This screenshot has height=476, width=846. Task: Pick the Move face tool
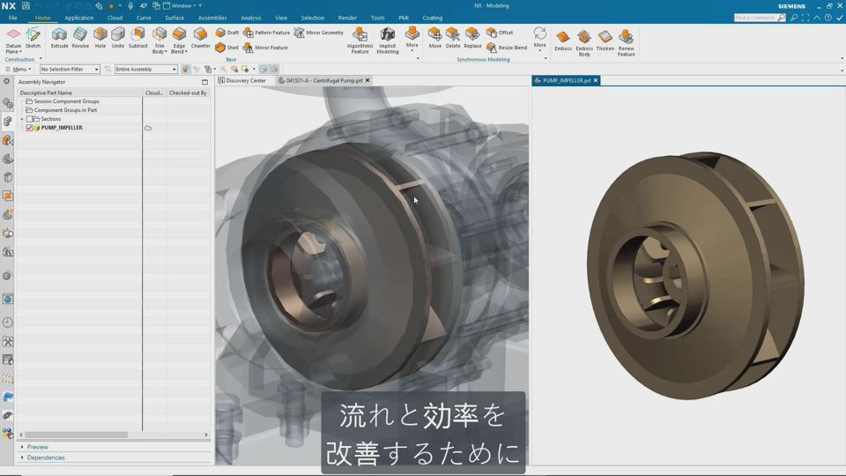coord(434,37)
